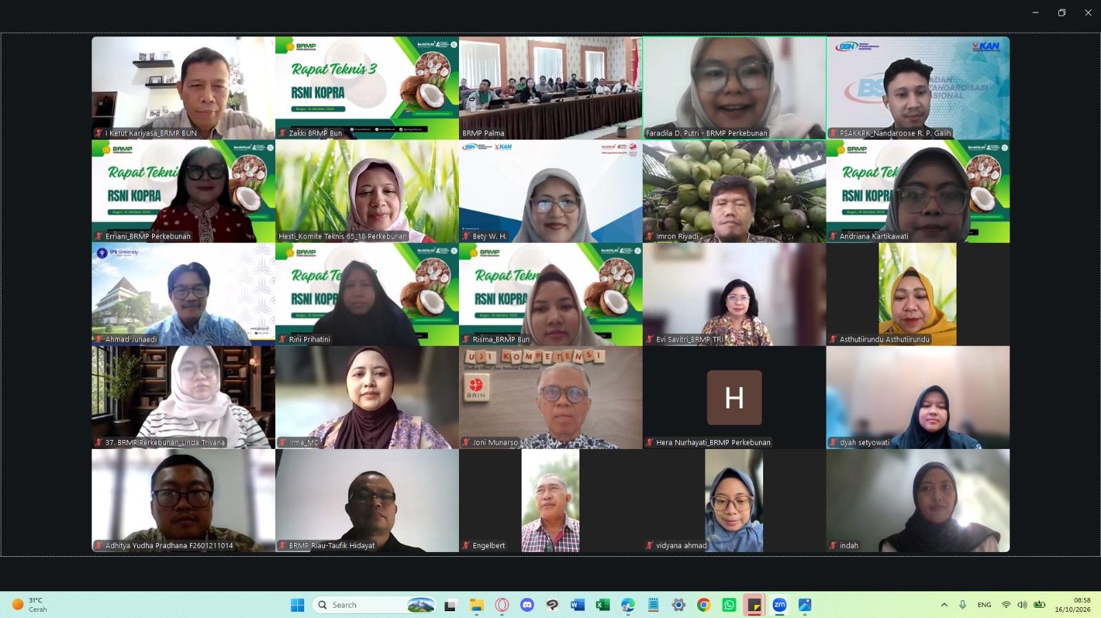This screenshot has width=1101, height=618.
Task: Click the name label 'dyah setyowati'
Action: tap(864, 443)
